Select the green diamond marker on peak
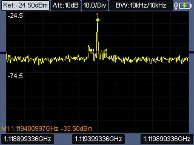This screenshot has width=194, height=145. tap(98, 20)
